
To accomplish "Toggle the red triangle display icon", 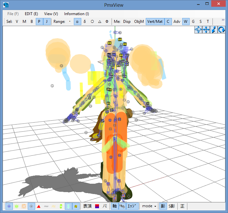I will click(x=39, y=206).
